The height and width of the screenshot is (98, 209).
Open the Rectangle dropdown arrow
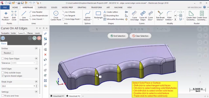(98, 20)
